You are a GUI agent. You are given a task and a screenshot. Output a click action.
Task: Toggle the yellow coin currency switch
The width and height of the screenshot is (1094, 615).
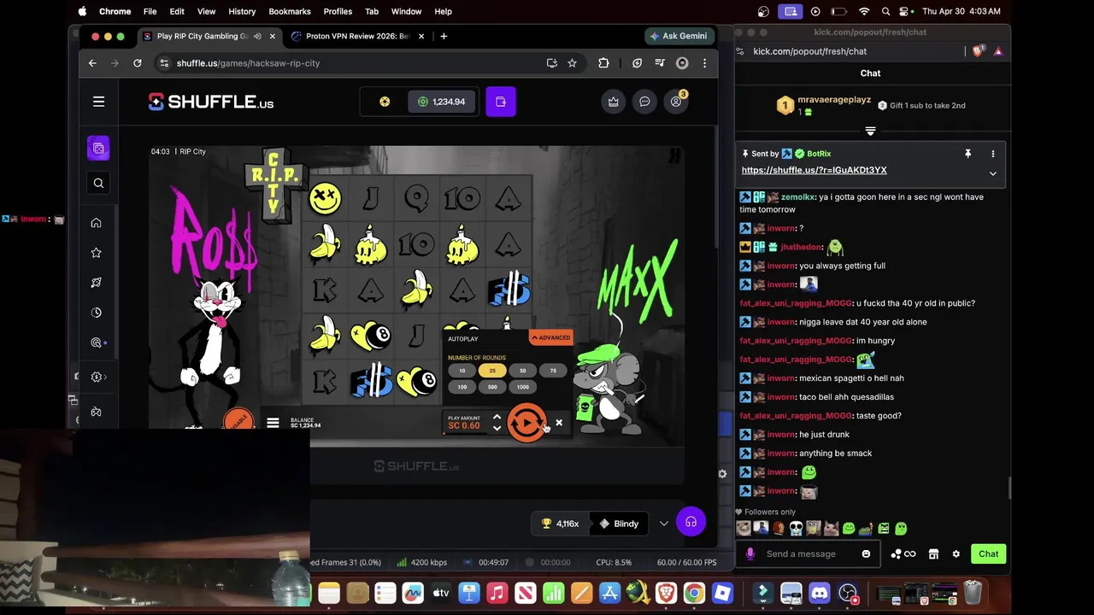pyautogui.click(x=385, y=102)
